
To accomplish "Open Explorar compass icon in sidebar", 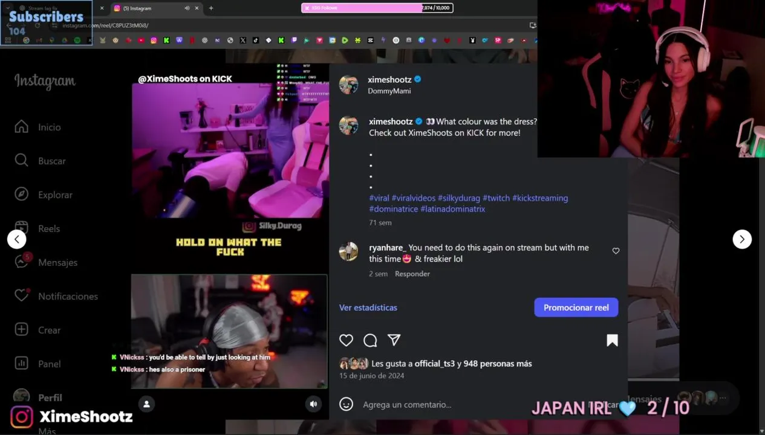I will click(22, 195).
